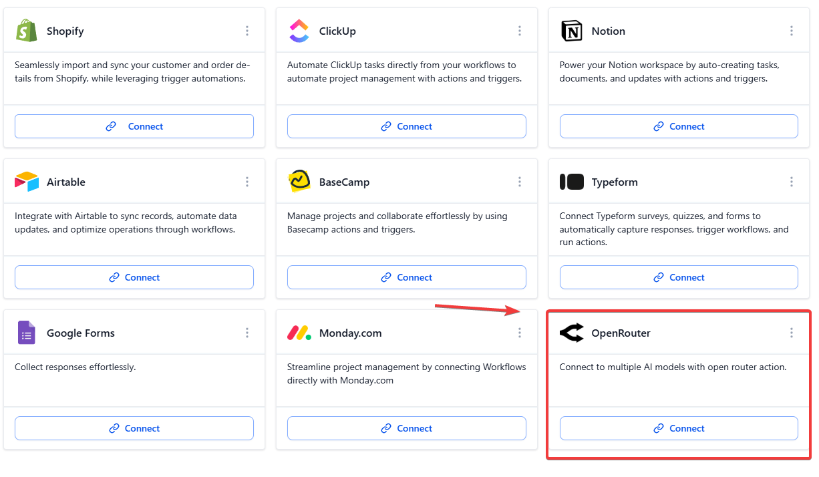The height and width of the screenshot is (477, 819).
Task: Click the OpenRouter arrows logo icon
Action: [571, 333]
